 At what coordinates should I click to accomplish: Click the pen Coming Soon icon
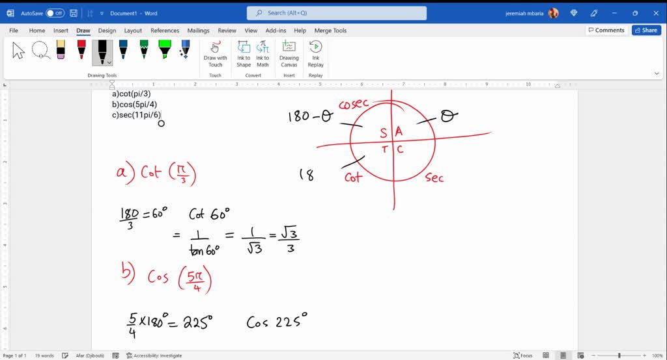pos(594,13)
